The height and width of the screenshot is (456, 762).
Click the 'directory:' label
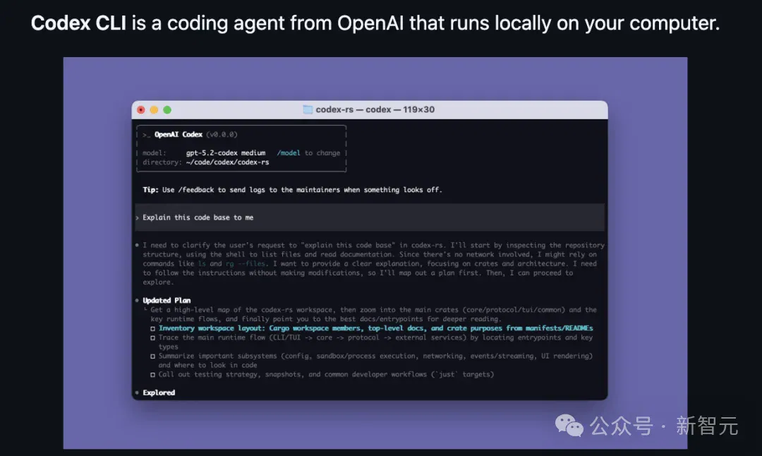162,162
